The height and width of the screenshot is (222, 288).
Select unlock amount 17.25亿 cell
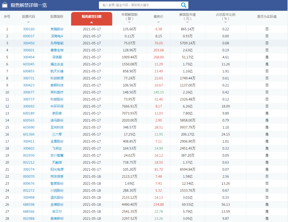130,134
